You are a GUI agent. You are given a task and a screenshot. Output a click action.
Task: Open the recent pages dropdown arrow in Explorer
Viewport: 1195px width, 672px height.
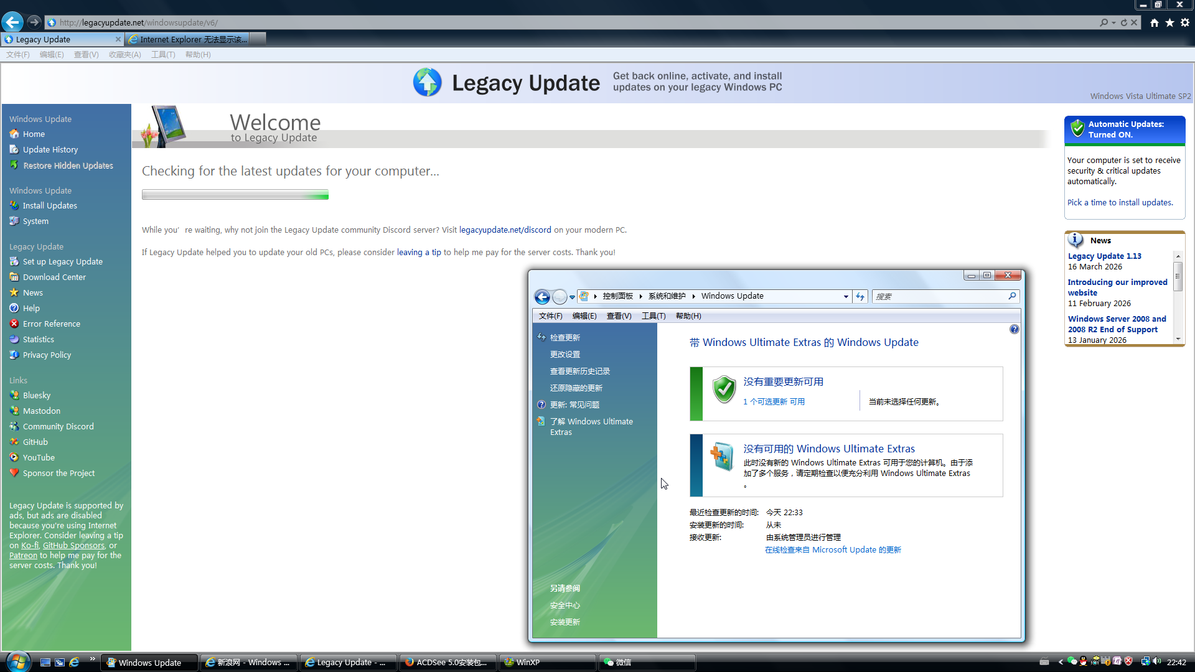click(572, 297)
